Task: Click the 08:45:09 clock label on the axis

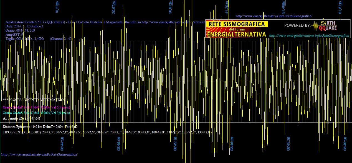Action: pos(119,144)
